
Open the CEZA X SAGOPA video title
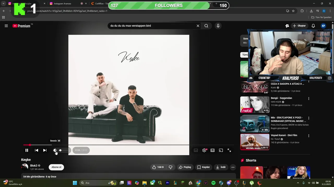[x=287, y=84]
